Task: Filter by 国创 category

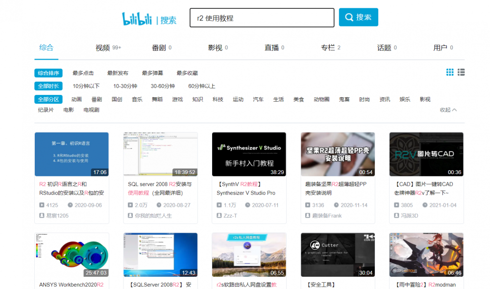Action: [117, 99]
